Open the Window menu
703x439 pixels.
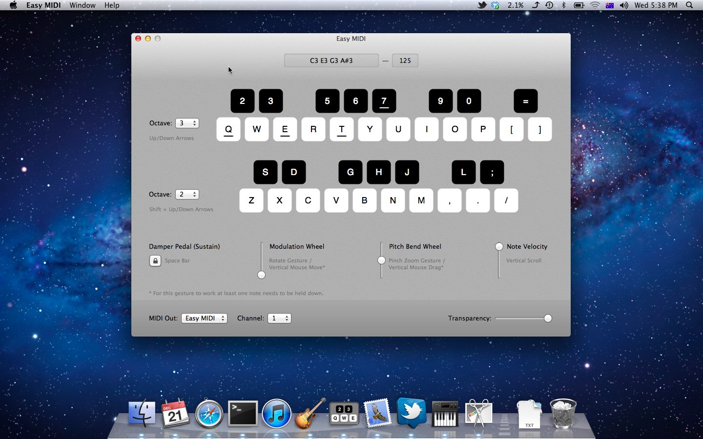(83, 5)
